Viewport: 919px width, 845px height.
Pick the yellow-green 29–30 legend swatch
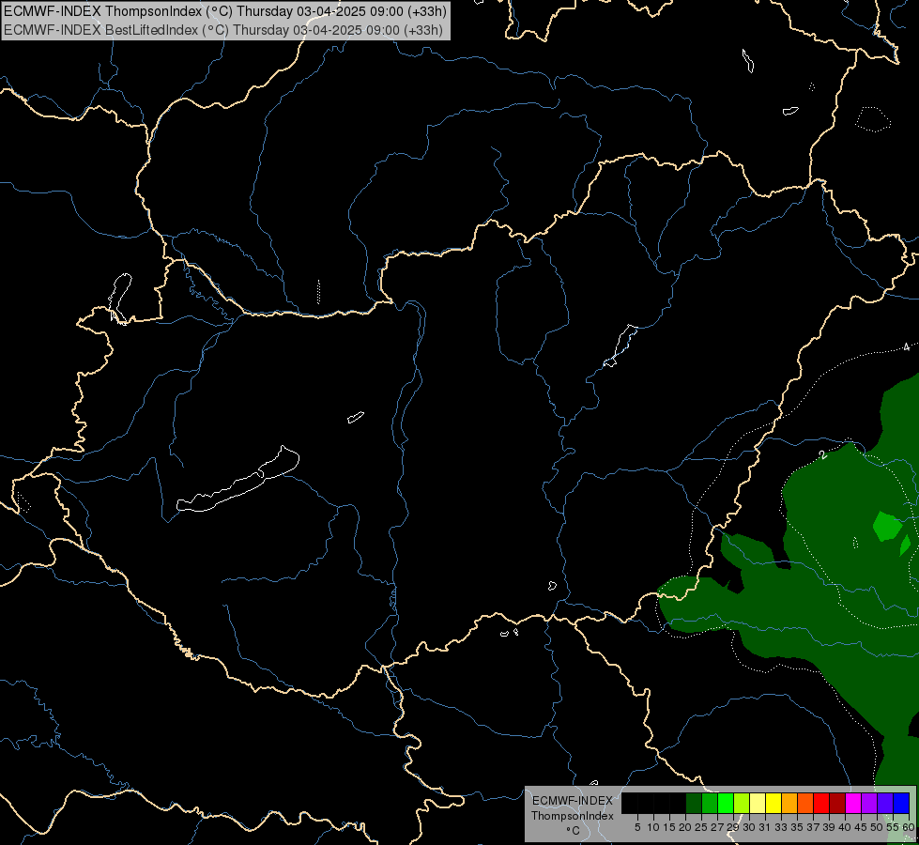pos(742,803)
